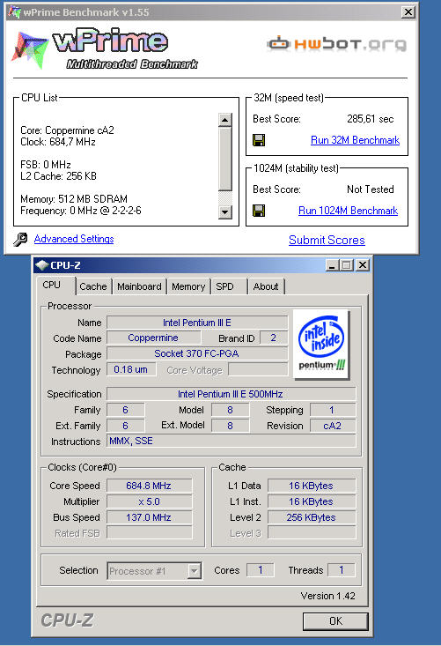The image size is (441, 646).
Task: Click the wPrime multithreaded benchmark logo
Action: point(106,48)
